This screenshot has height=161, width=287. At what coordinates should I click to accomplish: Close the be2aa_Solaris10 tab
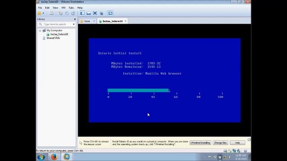[x=126, y=21]
